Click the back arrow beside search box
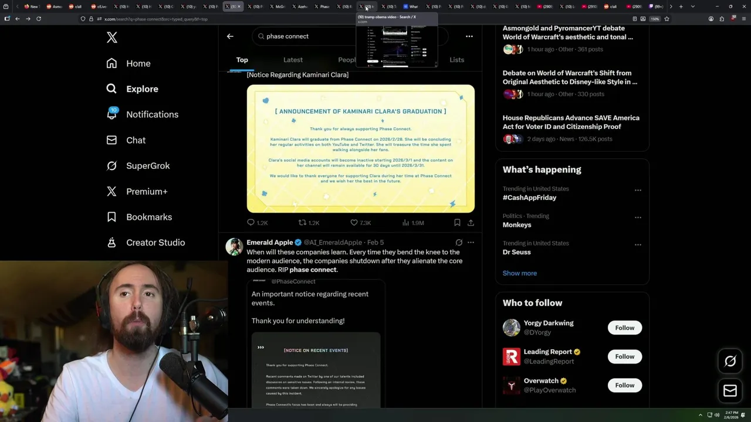 (x=230, y=36)
